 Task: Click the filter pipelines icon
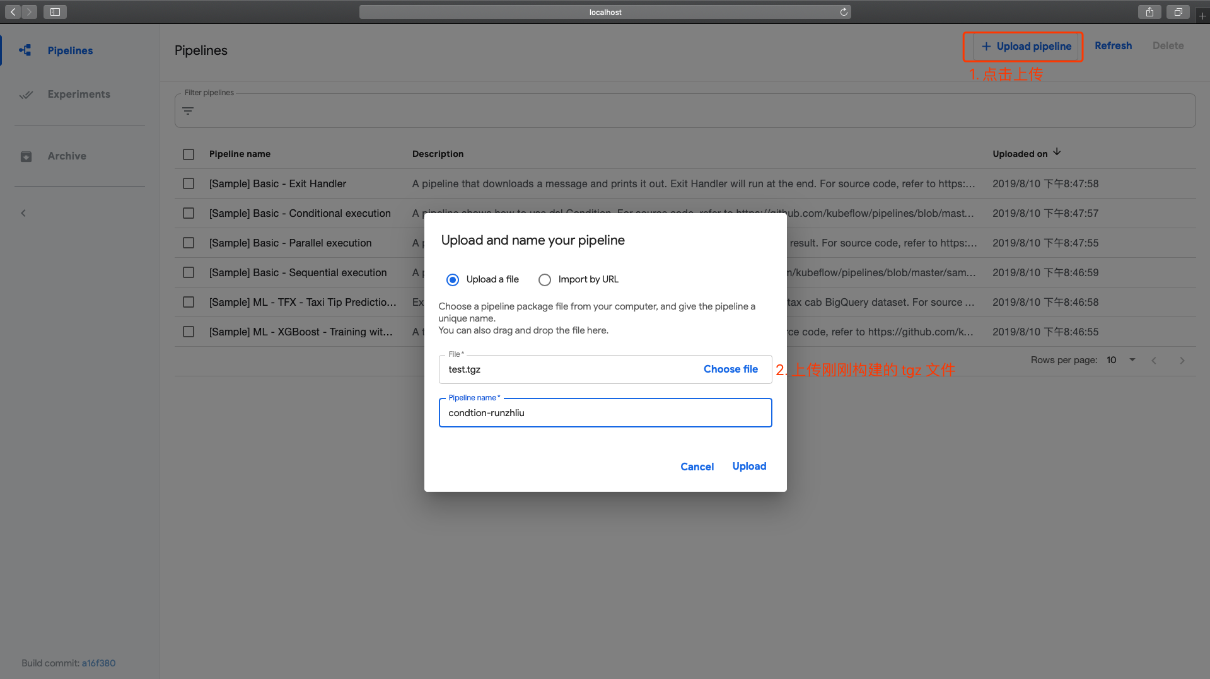point(188,111)
